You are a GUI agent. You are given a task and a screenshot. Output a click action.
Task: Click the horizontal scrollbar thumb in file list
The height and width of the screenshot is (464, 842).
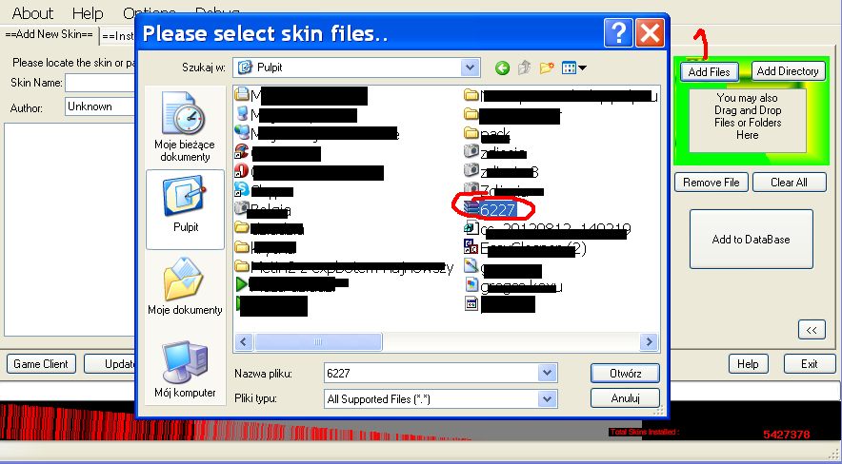[318, 342]
